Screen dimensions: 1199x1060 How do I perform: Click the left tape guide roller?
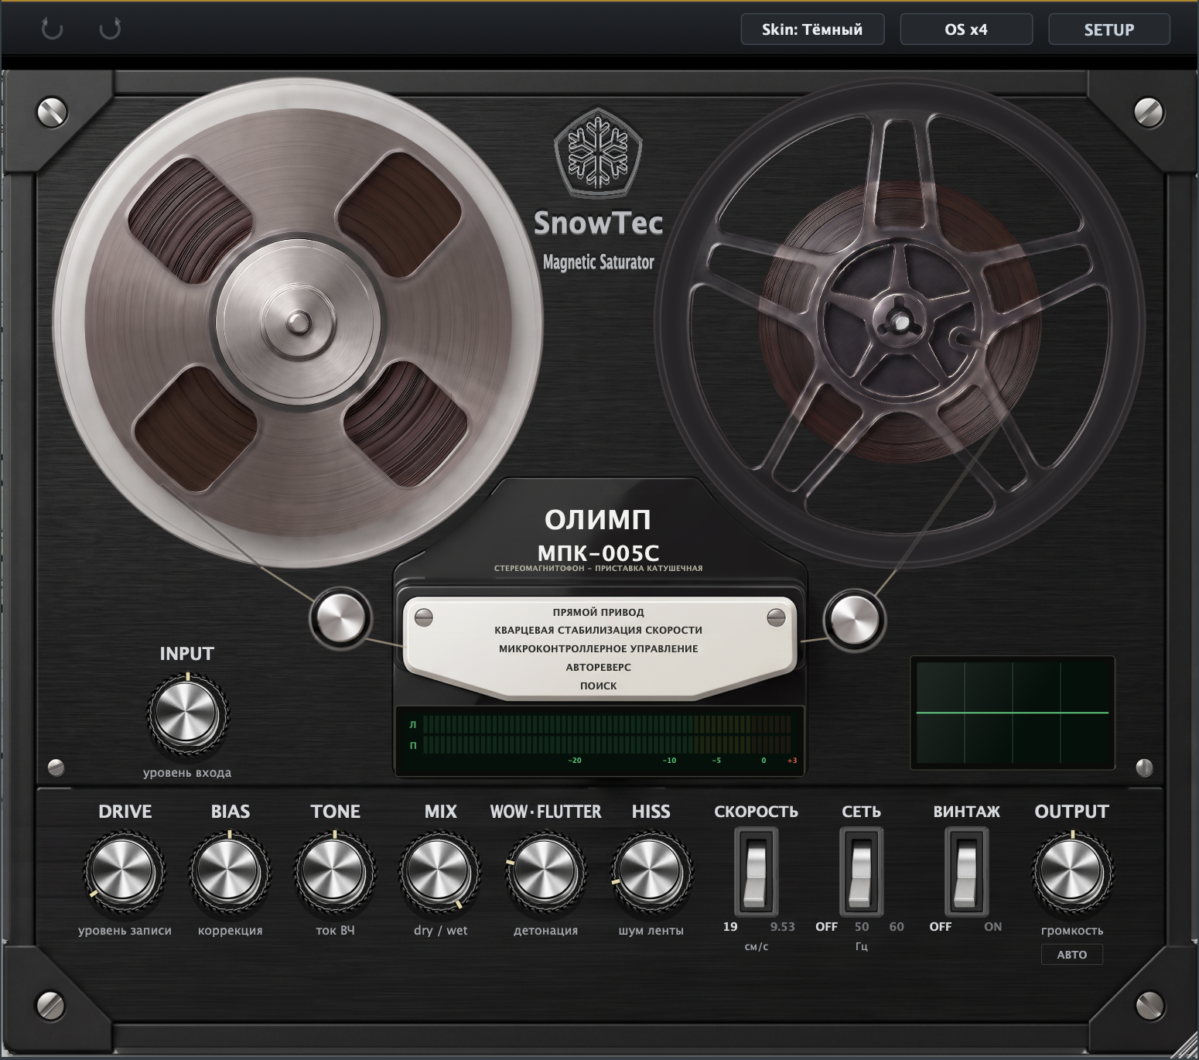pos(341,617)
